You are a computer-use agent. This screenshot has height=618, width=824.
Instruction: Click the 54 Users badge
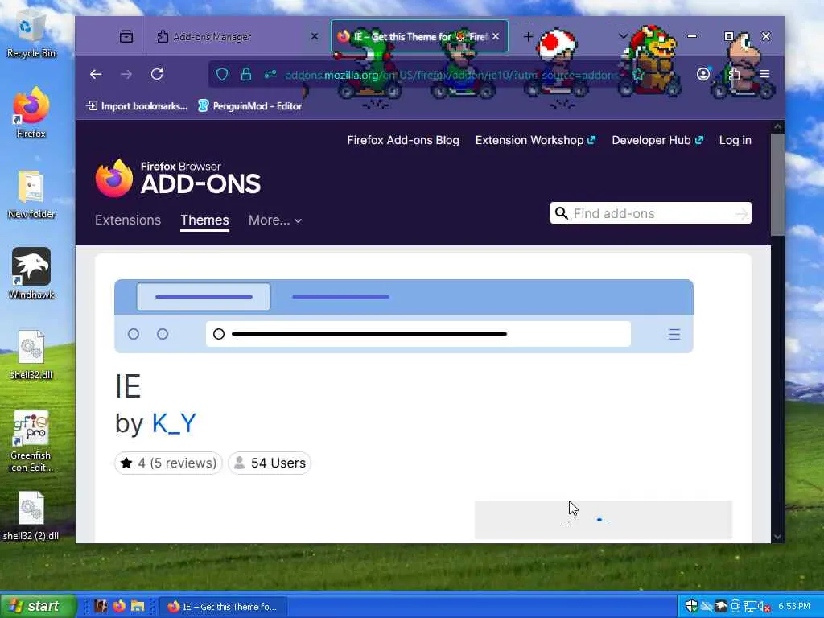[269, 463]
